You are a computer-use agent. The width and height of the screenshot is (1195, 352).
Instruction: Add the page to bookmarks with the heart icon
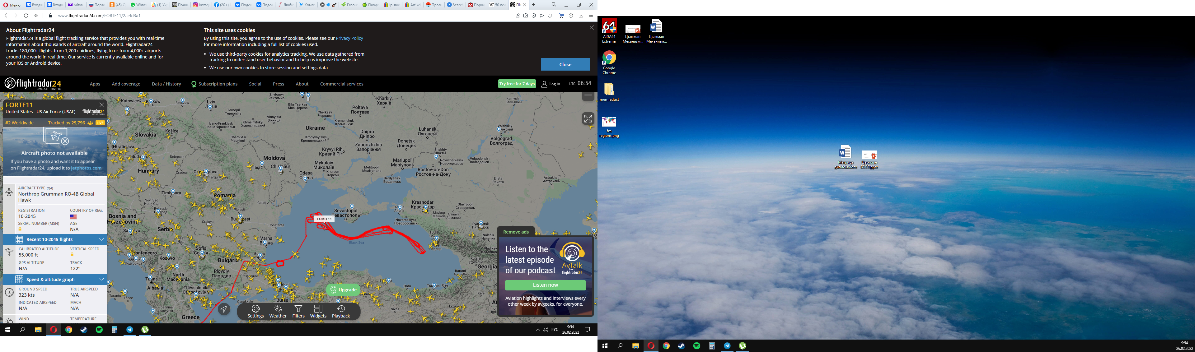[x=550, y=15]
